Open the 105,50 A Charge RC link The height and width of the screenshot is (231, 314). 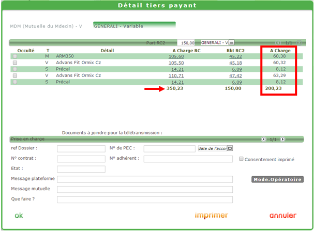point(176,63)
